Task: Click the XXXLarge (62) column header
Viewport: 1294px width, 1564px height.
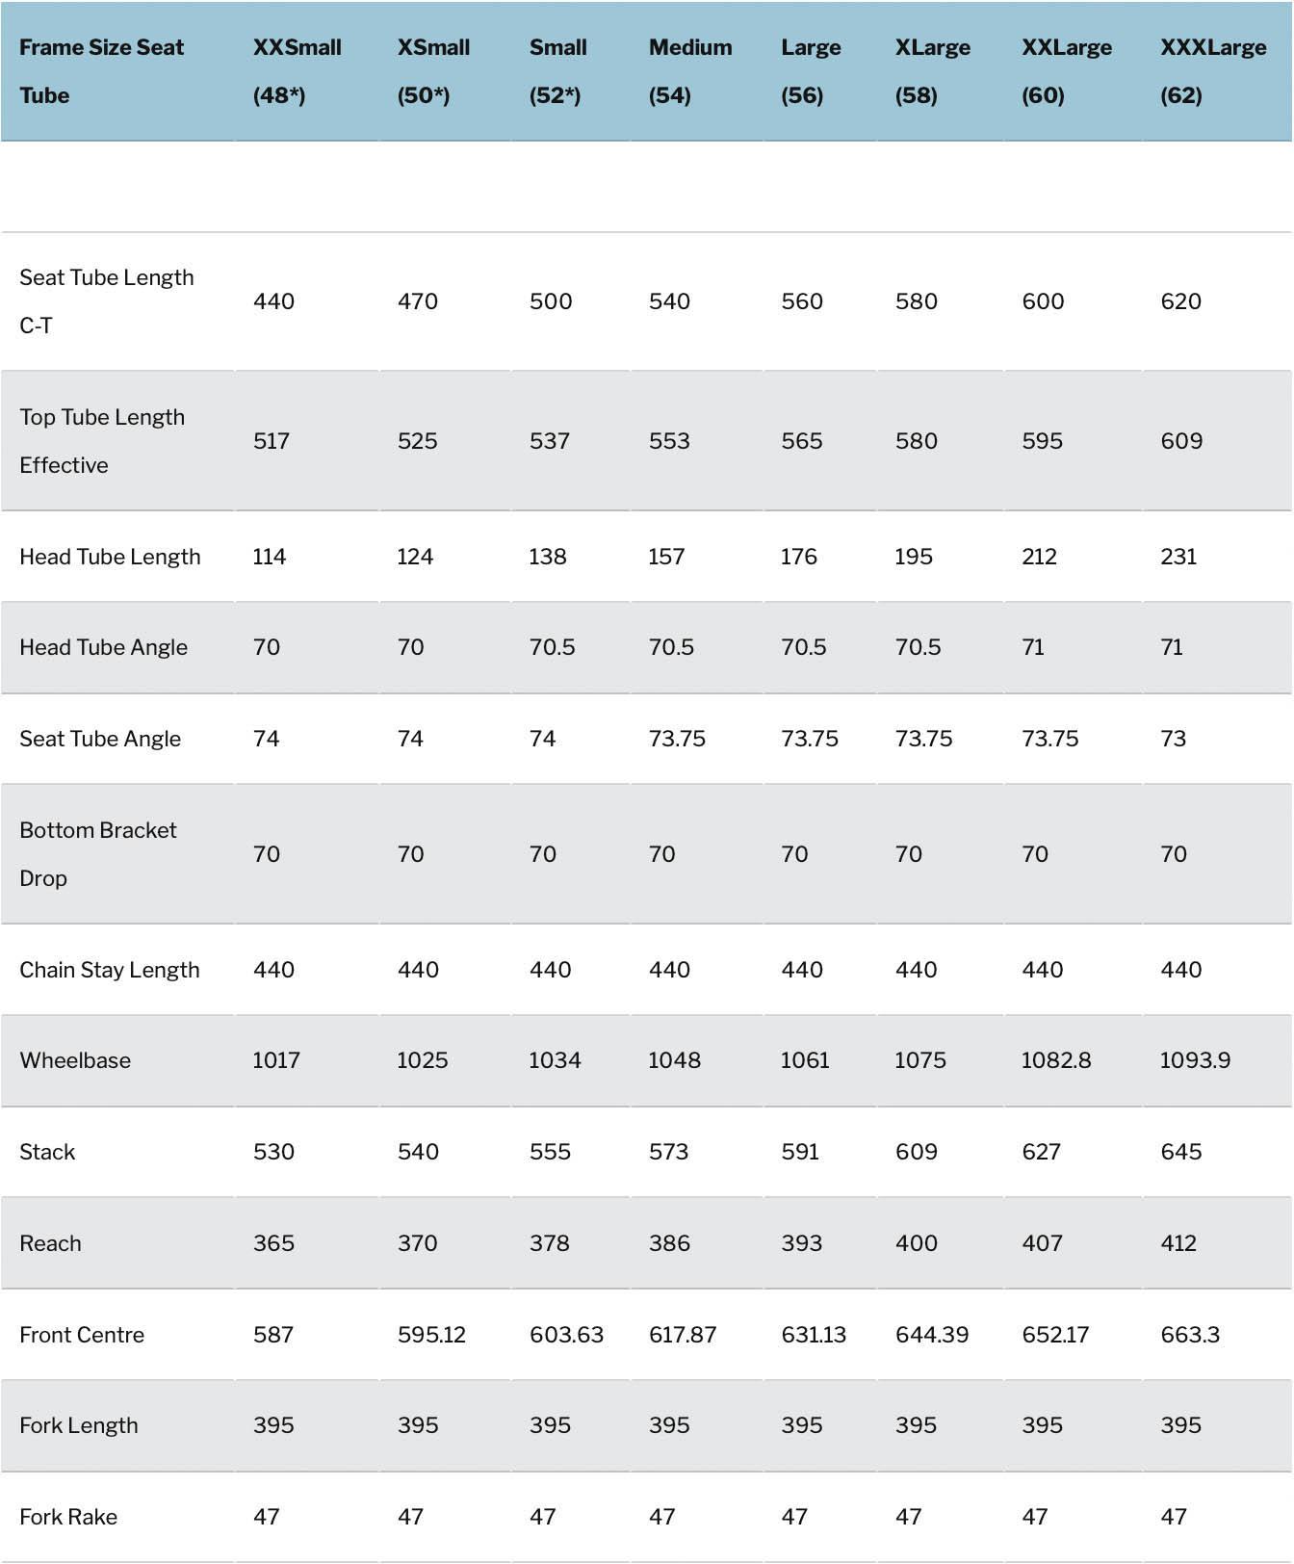Action: 1212,71
